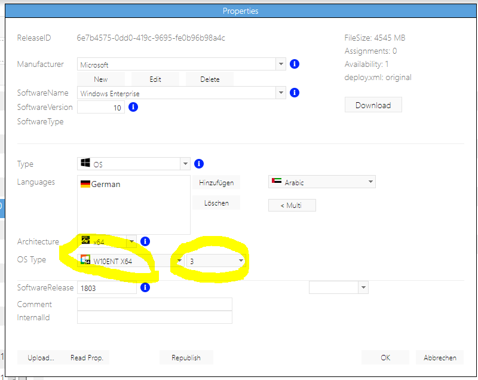Cancel with the Abbrechen button
Viewport: 478px width, 380px height.
click(x=440, y=357)
